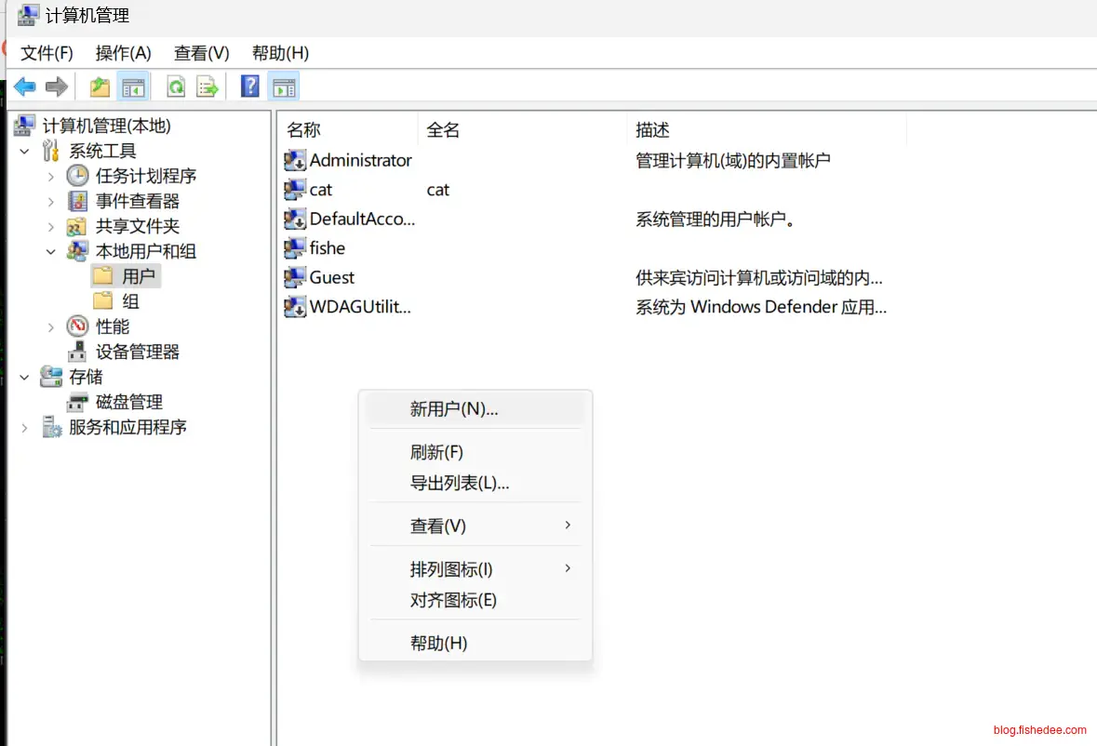Select 设备管理器 in the left tree
The height and width of the screenshot is (746, 1097).
coord(137,352)
